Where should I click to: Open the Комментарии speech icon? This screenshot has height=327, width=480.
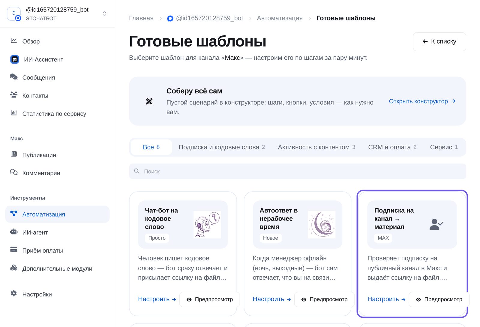pos(14,172)
